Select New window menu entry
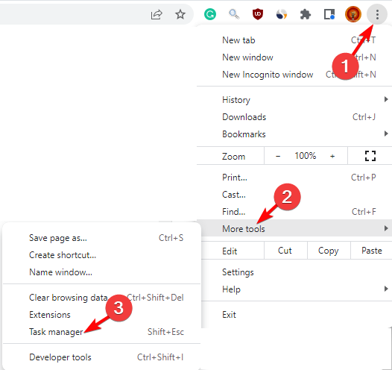The height and width of the screenshot is (370, 392). [294, 57]
